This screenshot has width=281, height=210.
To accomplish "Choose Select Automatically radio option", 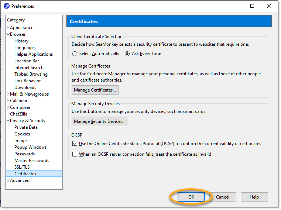I will point(75,54).
